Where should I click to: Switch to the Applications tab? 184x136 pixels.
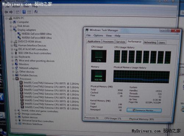click(94, 41)
